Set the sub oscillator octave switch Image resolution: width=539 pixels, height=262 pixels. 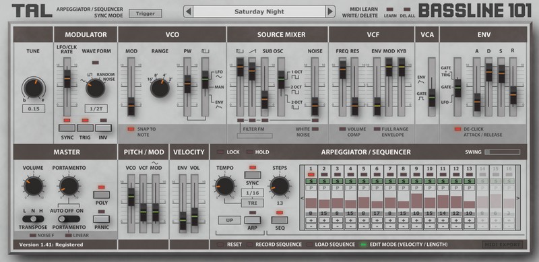coord(281,79)
